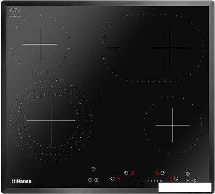Tap the red display showing 4

pos(119,179)
